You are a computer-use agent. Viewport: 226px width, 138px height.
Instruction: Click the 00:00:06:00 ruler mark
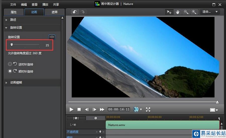tap(155, 117)
